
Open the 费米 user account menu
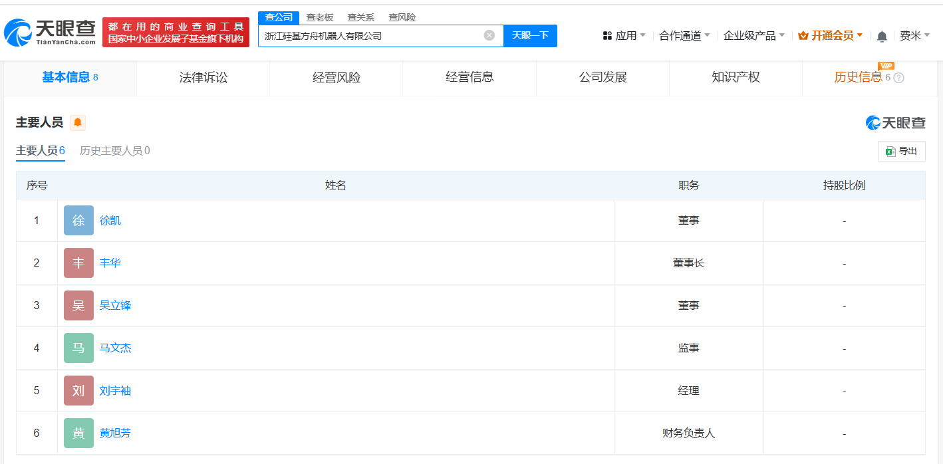click(915, 35)
